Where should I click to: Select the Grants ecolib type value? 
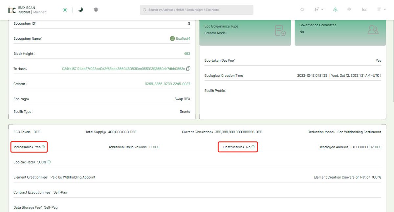coord(185,112)
